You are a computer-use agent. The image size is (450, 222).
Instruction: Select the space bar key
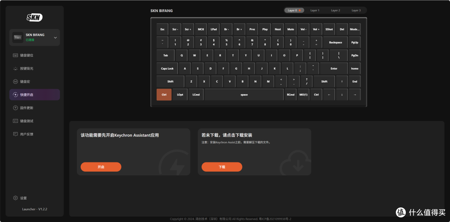coord(244,95)
